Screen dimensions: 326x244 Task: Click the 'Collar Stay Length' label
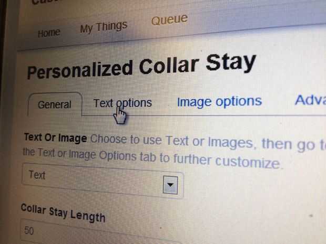point(63,213)
